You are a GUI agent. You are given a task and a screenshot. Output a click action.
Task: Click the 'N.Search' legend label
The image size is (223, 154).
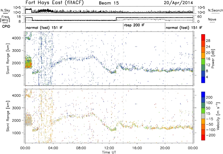[x=215, y=10]
